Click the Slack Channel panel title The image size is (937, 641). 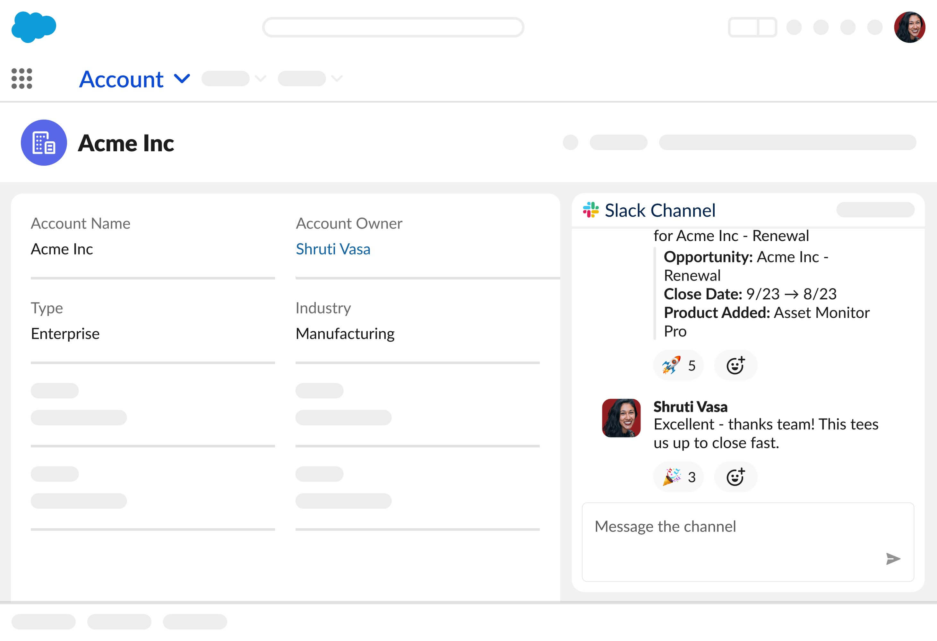click(x=660, y=210)
